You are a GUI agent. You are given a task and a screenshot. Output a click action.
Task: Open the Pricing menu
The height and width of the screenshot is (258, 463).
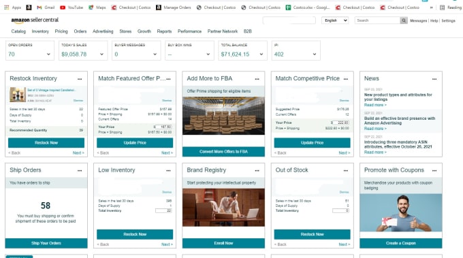[x=61, y=31]
